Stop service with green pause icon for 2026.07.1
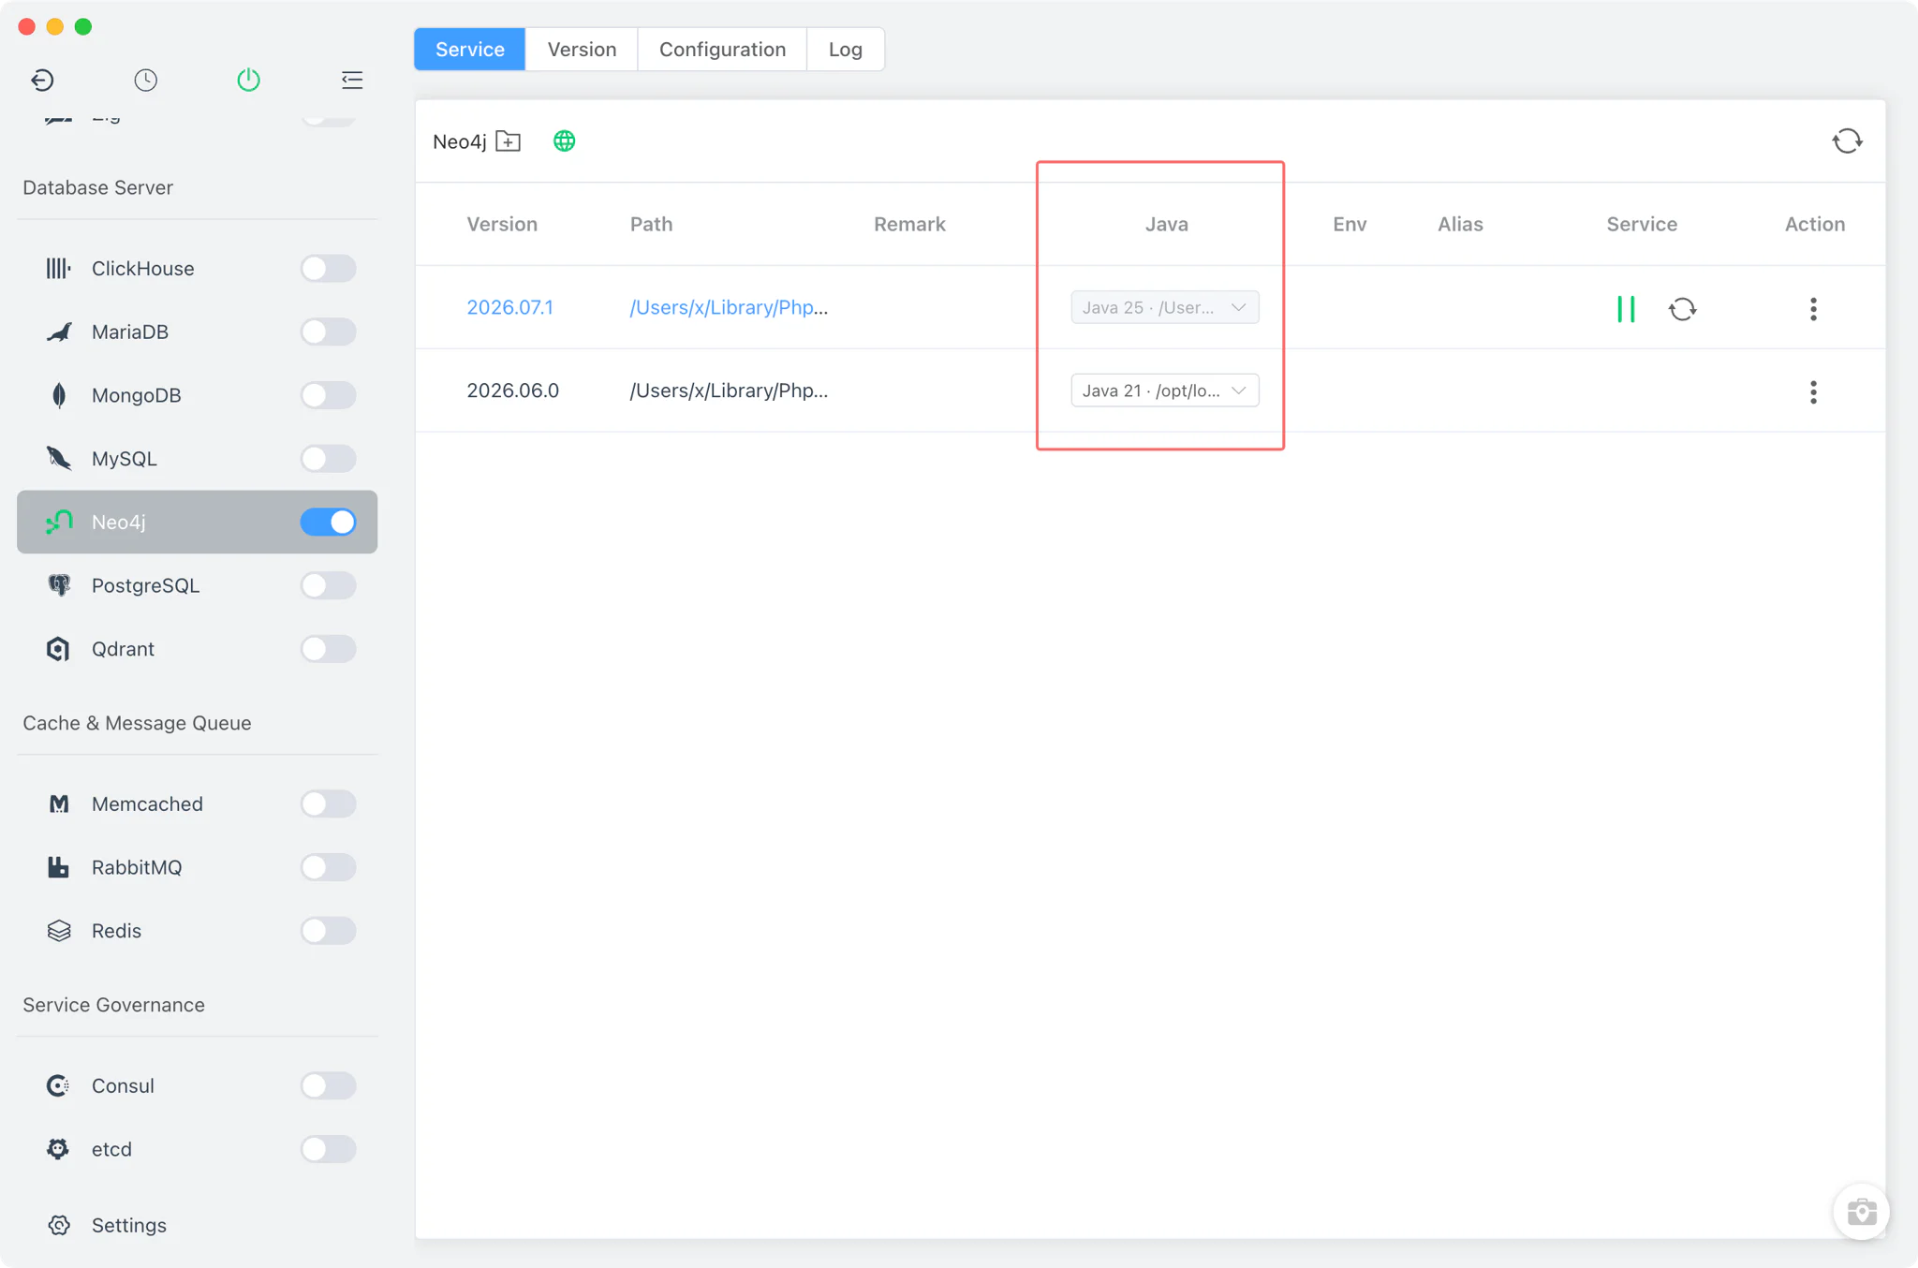Viewport: 1918px width, 1268px height. tap(1626, 308)
